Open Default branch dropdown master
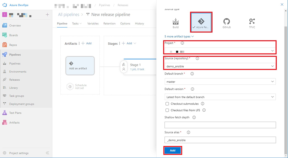This screenshot has width=288, height=158. click(220, 82)
